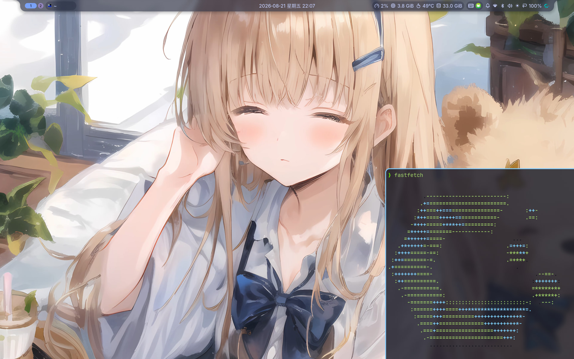This screenshot has height=359, width=574.
Task: Click the brightness sun icon
Action: click(x=517, y=6)
